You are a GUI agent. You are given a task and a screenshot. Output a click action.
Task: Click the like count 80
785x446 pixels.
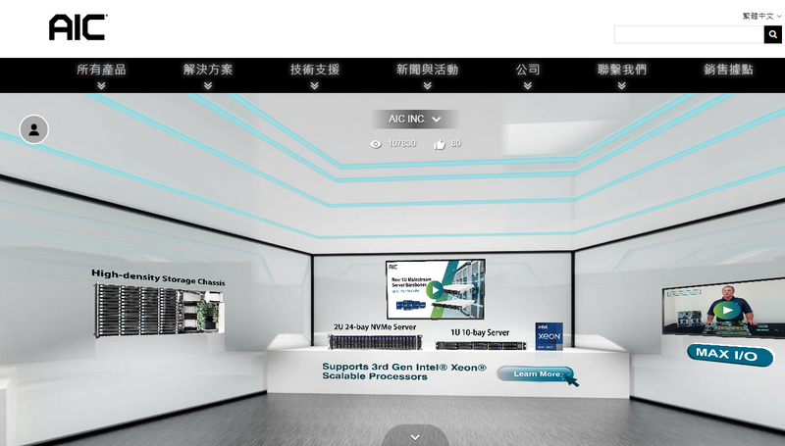455,143
